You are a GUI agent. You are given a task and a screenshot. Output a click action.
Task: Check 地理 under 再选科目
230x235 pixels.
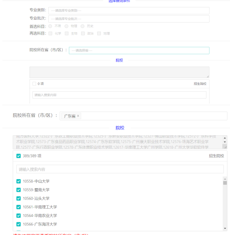click(99, 33)
